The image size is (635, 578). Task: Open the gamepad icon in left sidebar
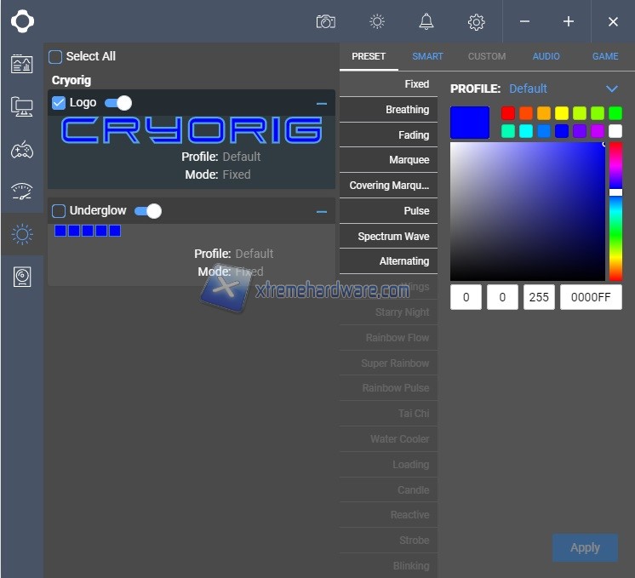pyautogui.click(x=21, y=150)
